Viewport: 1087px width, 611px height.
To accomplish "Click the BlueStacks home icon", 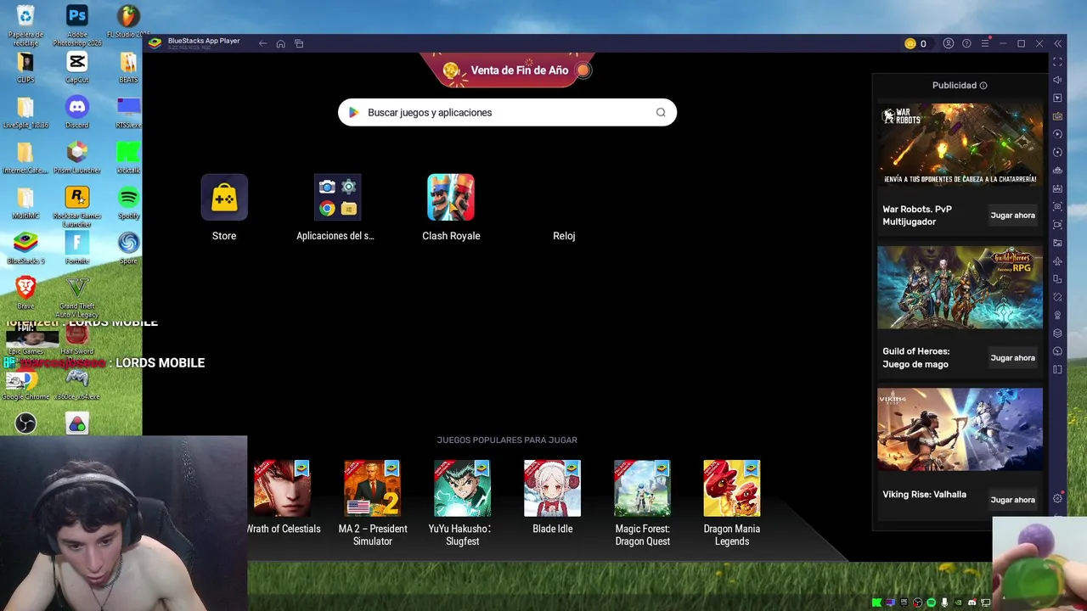I will 280,43.
